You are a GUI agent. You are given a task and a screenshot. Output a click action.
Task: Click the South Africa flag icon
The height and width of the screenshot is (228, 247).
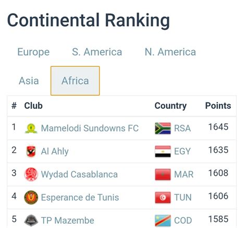click(x=163, y=128)
